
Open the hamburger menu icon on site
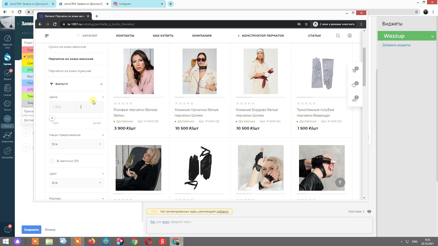click(47, 36)
